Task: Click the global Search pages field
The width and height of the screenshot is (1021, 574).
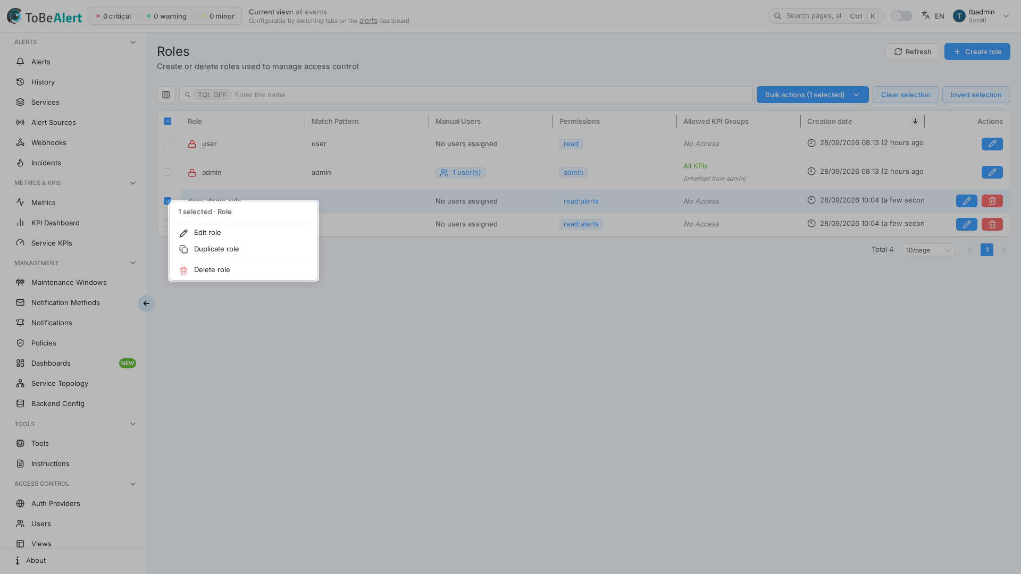Action: pos(825,16)
